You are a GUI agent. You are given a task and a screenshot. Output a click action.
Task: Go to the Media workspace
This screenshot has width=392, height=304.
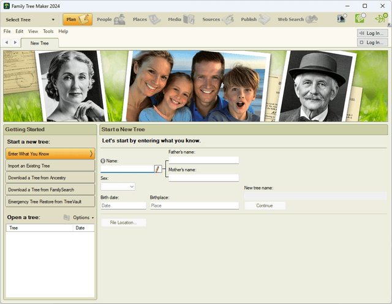[181, 20]
